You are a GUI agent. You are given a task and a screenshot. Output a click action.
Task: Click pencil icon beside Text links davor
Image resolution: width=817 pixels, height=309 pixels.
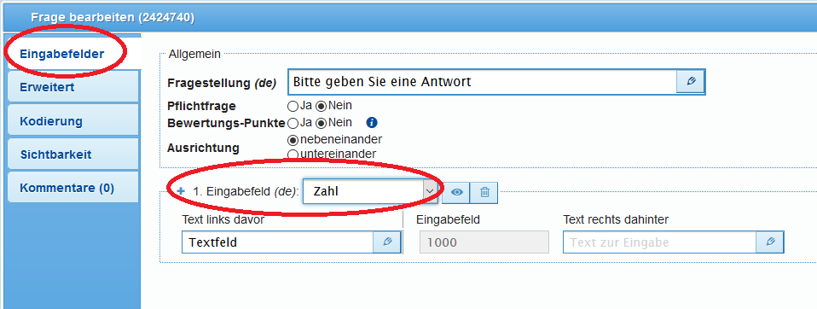(x=387, y=242)
